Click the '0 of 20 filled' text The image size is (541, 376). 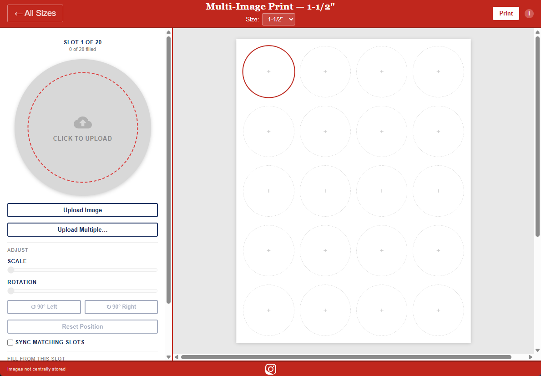point(82,49)
